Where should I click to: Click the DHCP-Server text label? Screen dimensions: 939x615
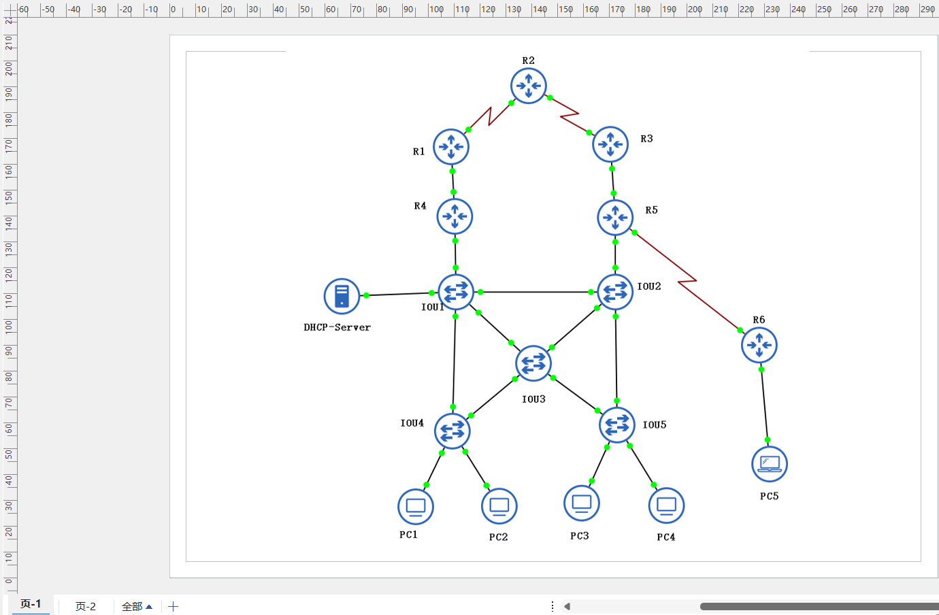tap(337, 327)
